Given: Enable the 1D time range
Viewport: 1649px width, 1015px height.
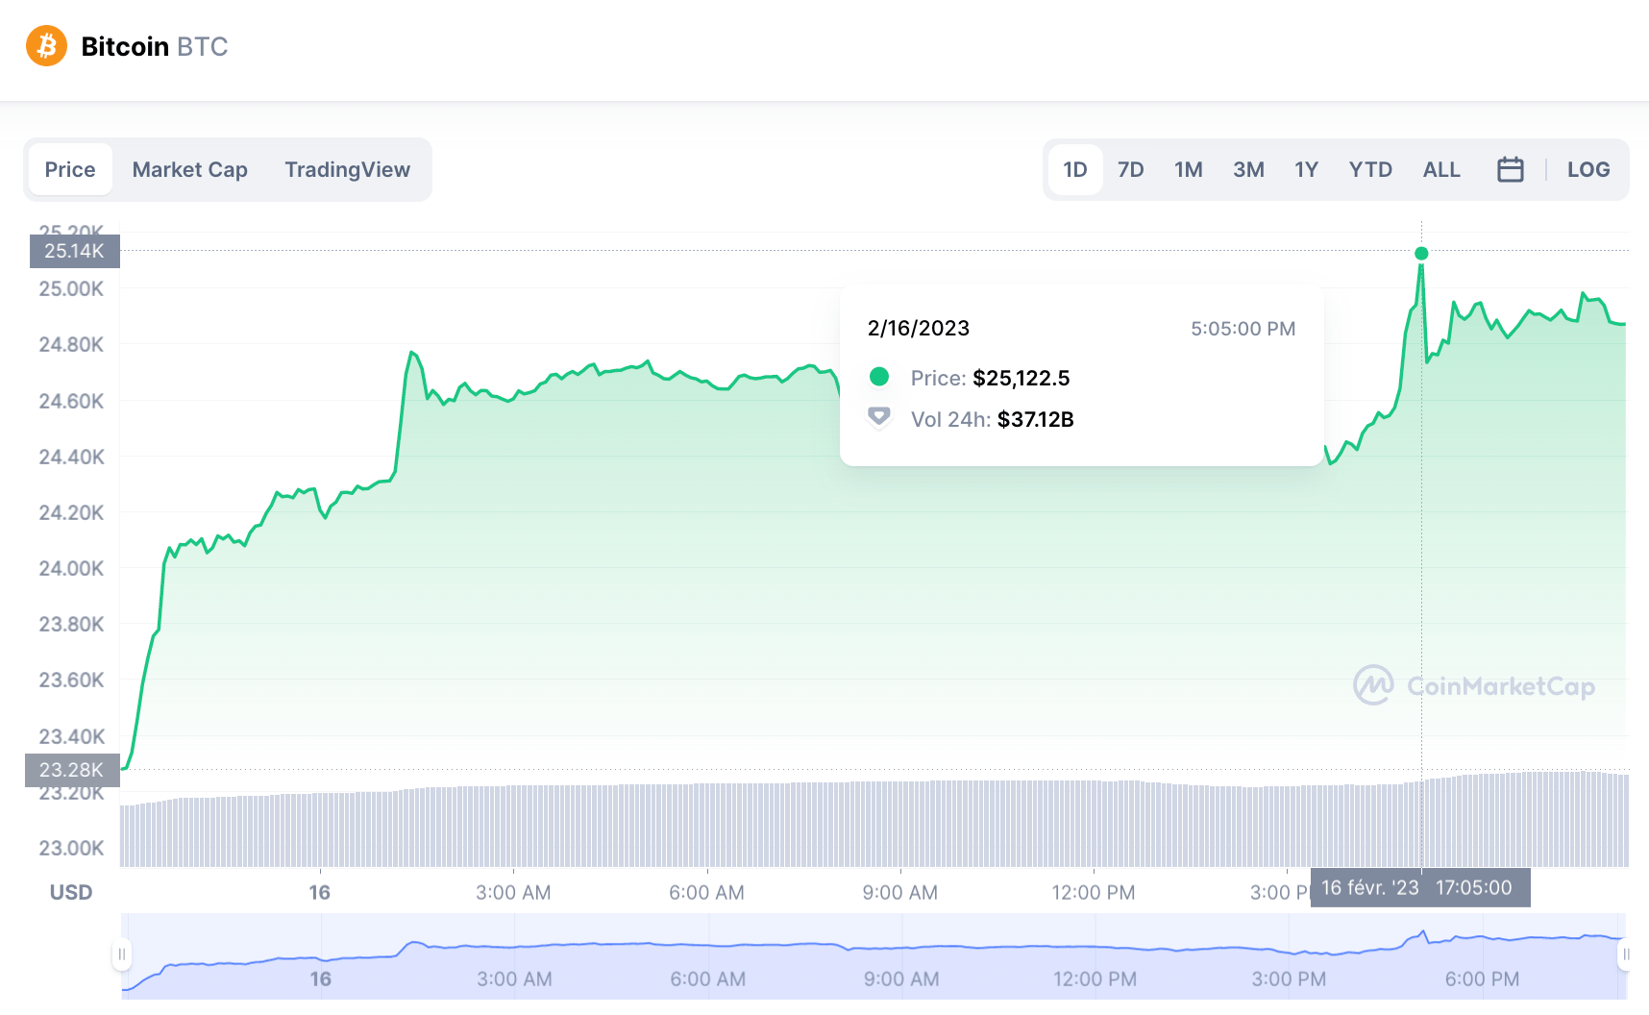Looking at the screenshot, I should pos(1074,169).
